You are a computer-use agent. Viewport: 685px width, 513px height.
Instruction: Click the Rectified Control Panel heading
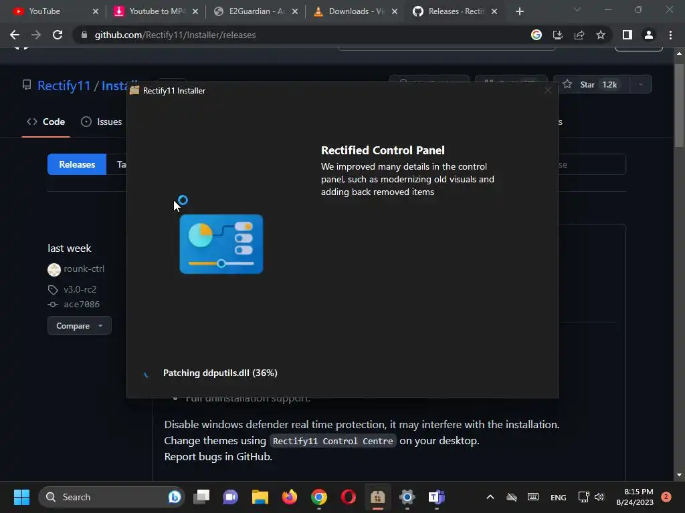click(383, 150)
